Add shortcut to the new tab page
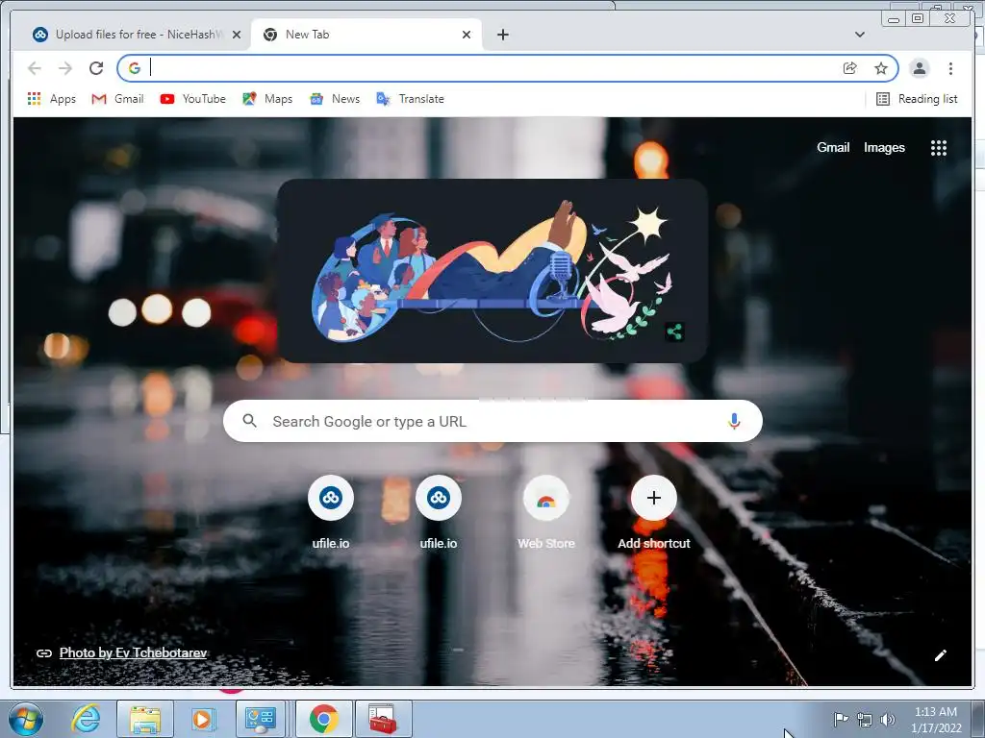This screenshot has width=985, height=738. [654, 513]
